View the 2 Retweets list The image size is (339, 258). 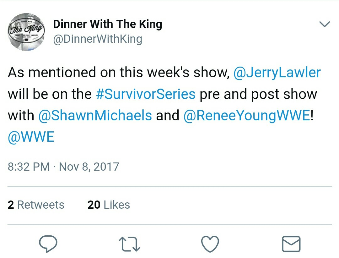coord(36,205)
